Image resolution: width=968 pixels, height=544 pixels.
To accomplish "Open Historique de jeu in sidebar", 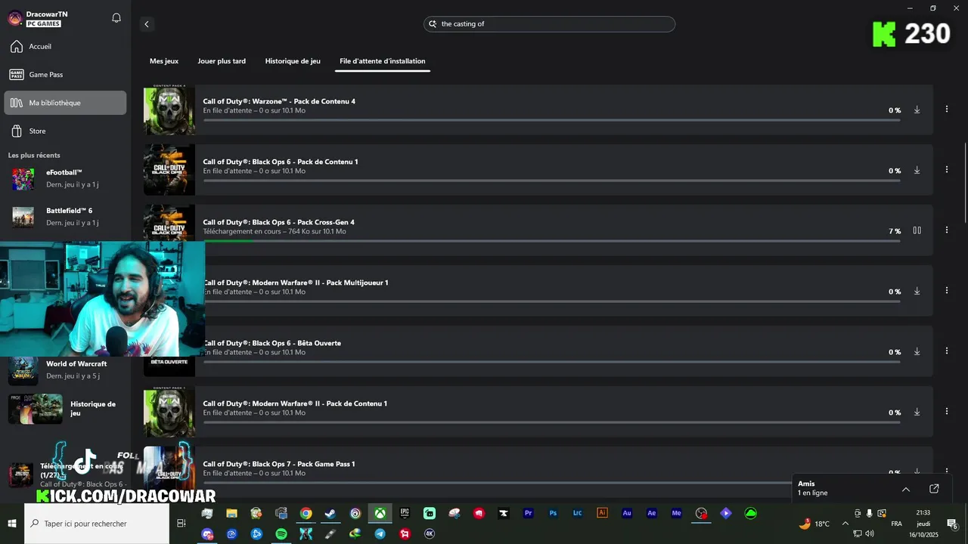I will pos(65,409).
